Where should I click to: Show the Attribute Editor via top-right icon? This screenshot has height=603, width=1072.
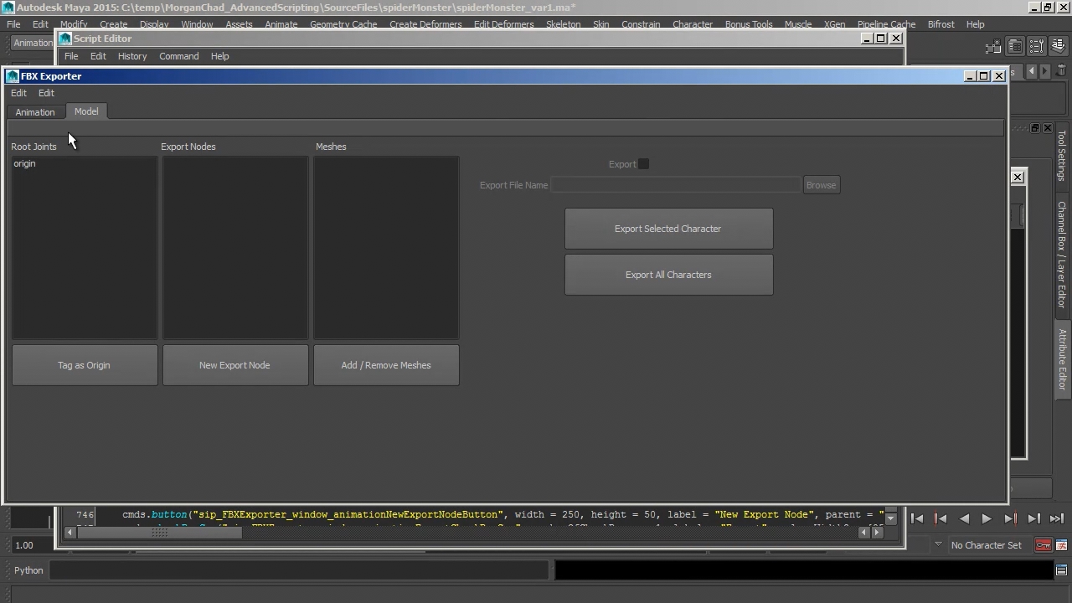1014,46
